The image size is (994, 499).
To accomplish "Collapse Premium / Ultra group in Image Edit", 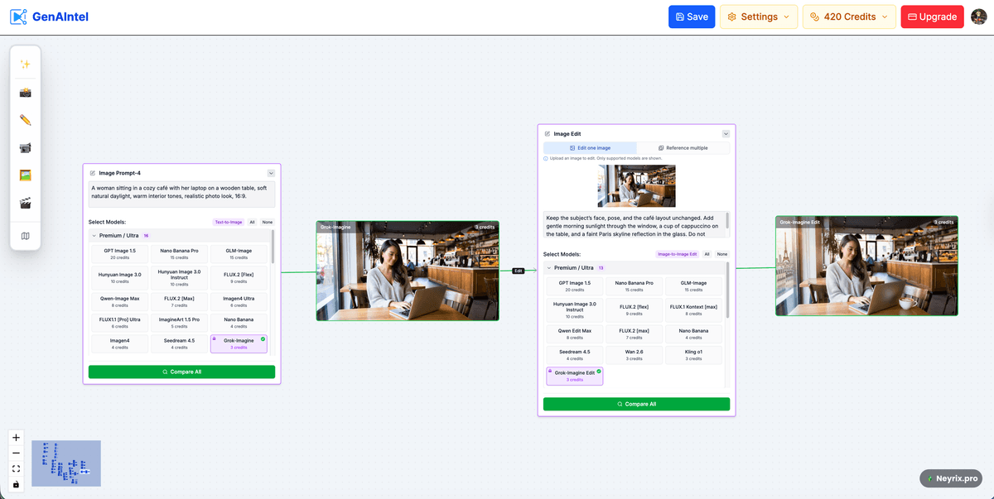I will (x=548, y=268).
